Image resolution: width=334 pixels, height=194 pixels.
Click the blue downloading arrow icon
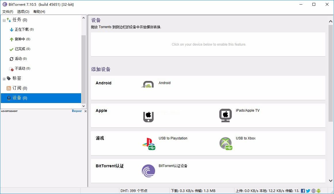tap(12, 30)
